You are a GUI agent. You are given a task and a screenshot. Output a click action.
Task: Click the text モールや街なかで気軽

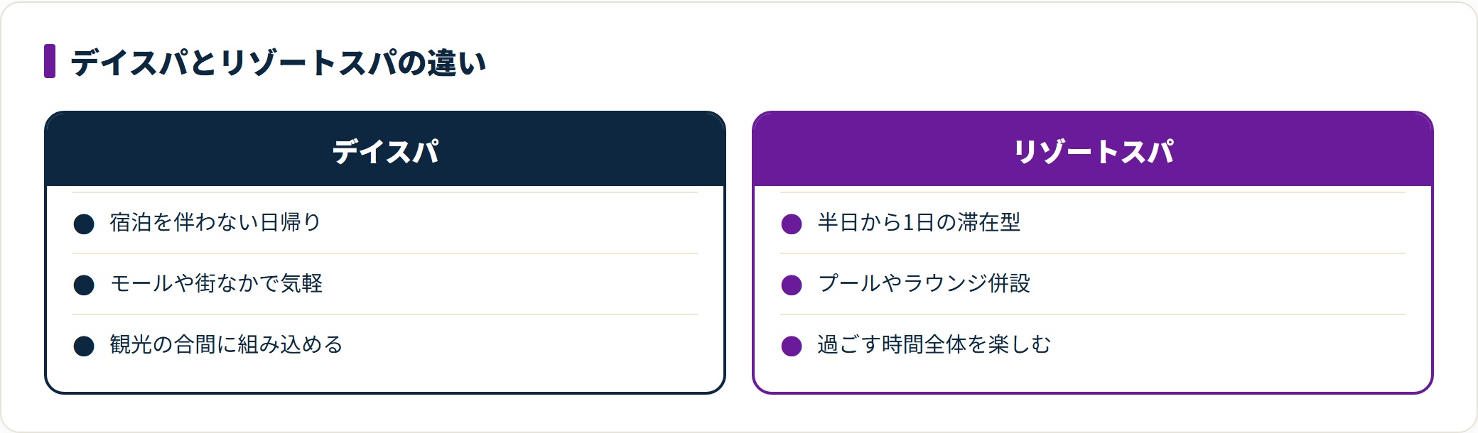[x=216, y=284]
